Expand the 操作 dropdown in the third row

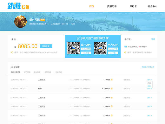[x=150, y=98]
